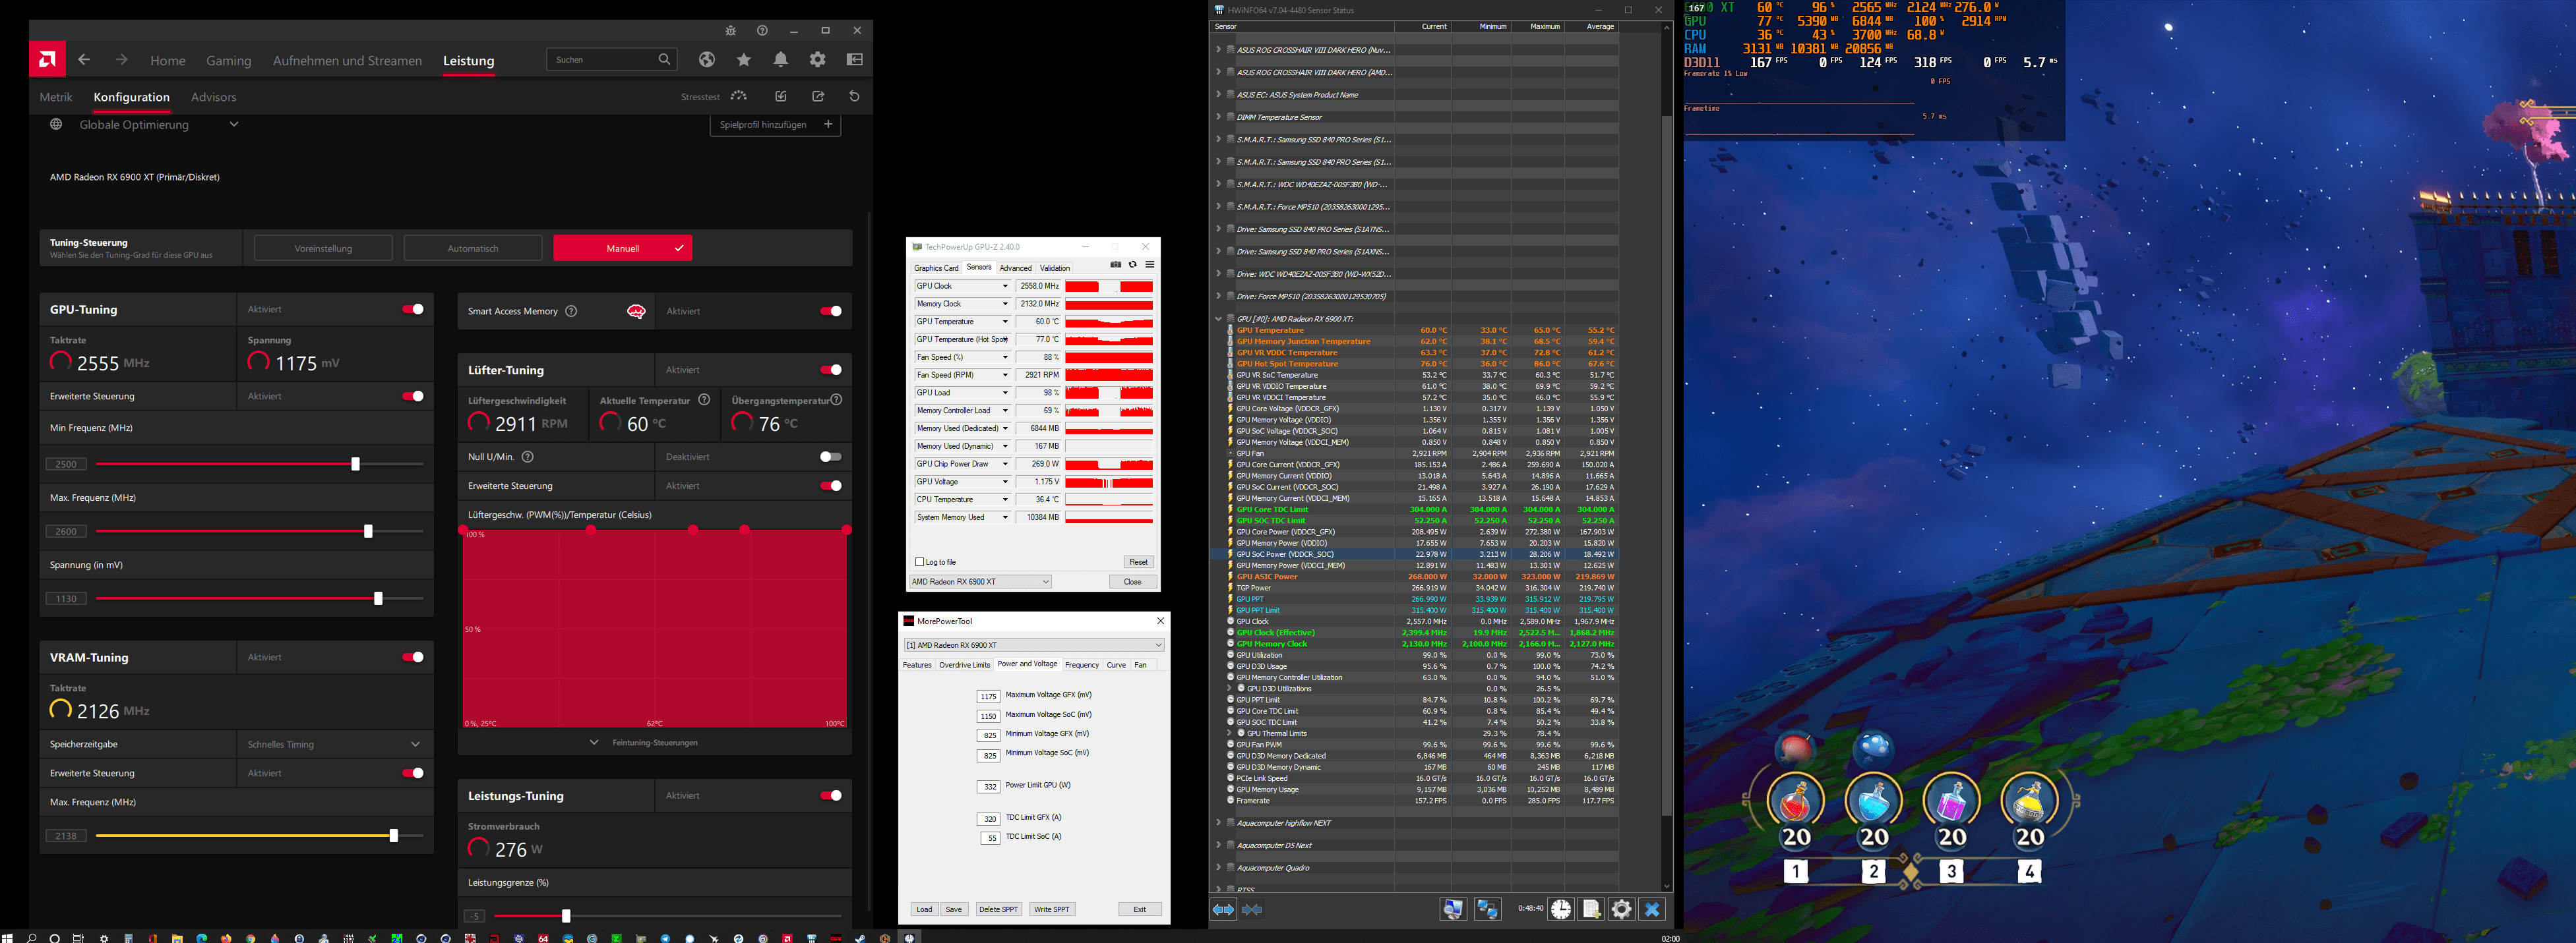
Task: Toggle the VRAM-Tuning Aktiviert switch
Action: coord(413,657)
